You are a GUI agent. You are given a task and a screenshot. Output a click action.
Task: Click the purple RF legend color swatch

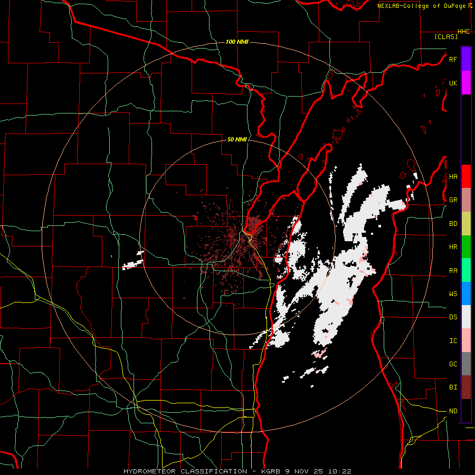coord(466,59)
